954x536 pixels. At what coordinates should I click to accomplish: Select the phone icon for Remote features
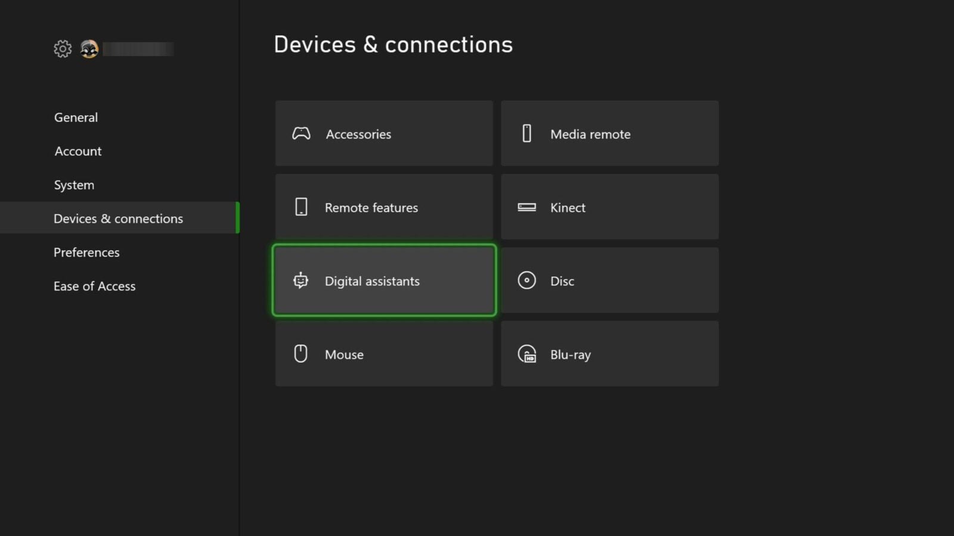(301, 207)
